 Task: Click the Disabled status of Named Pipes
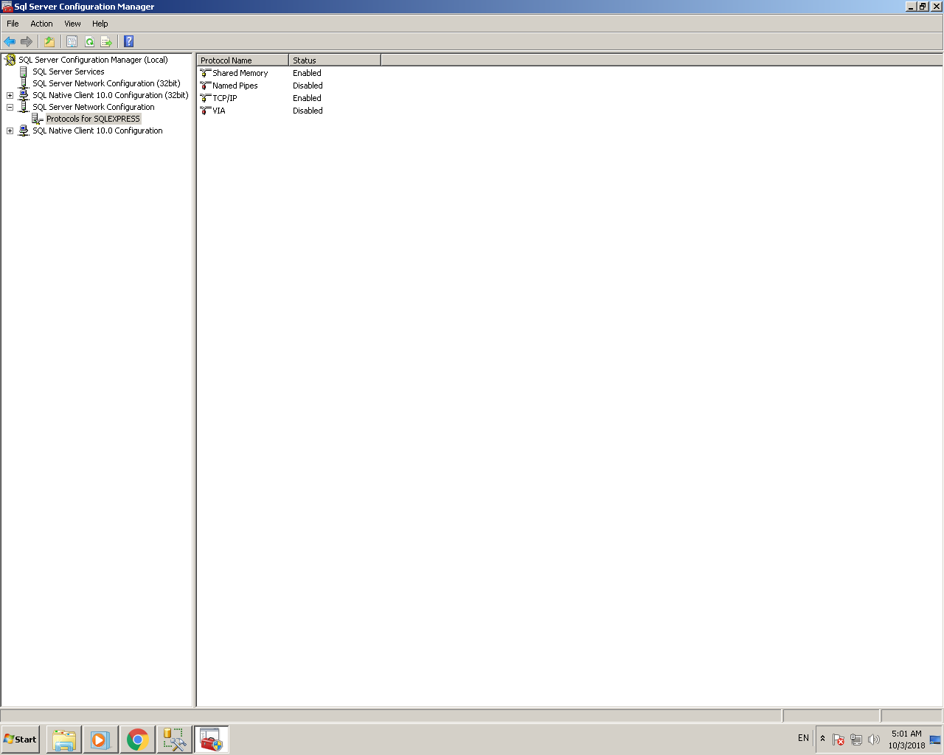[308, 86]
